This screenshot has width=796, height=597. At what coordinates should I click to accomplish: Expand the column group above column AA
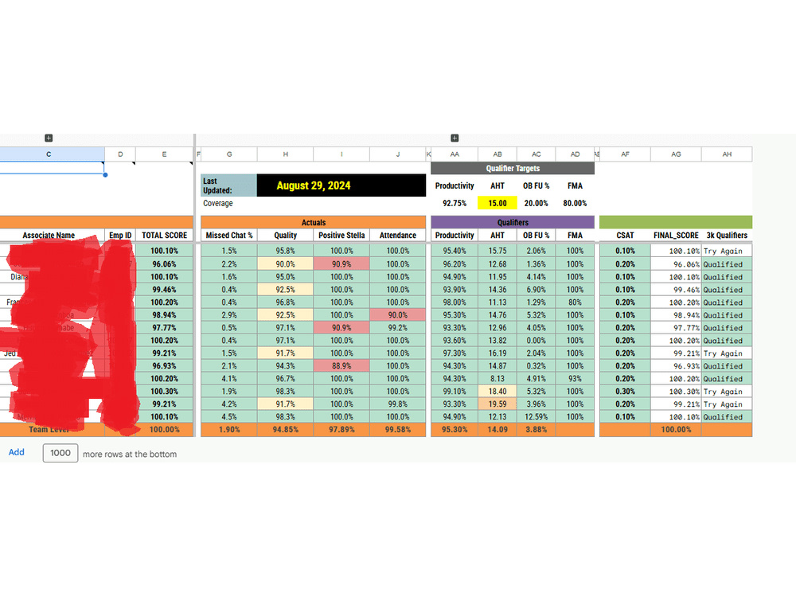[455, 138]
